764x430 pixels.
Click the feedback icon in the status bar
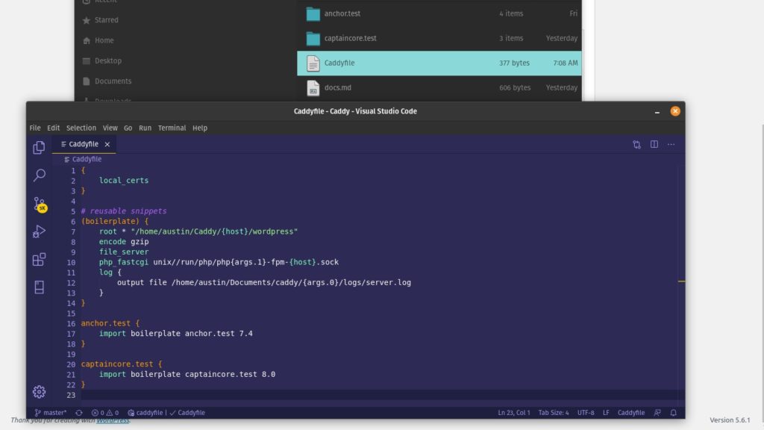point(657,412)
